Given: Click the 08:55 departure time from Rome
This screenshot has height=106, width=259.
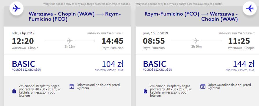Looking at the screenshot, I should click(154, 41).
